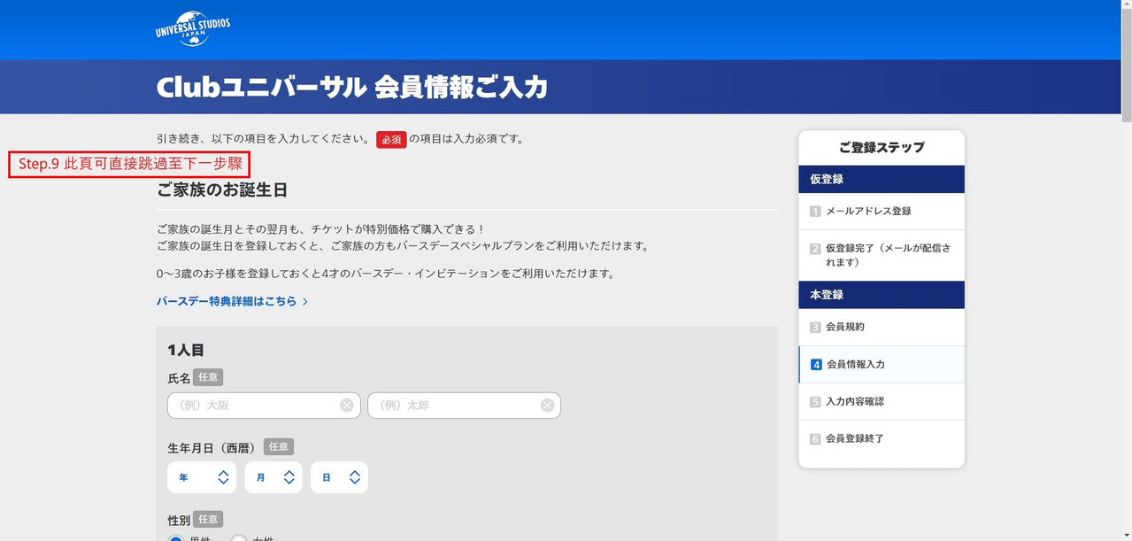
Task: Click the 仮登録 section header
Action: pyautogui.click(x=881, y=179)
